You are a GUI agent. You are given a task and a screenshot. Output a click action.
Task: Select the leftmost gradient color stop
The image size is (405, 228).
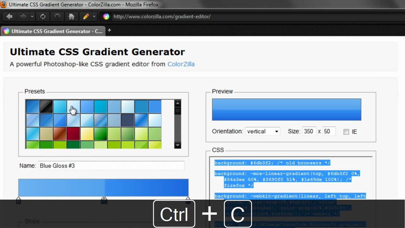18,200
